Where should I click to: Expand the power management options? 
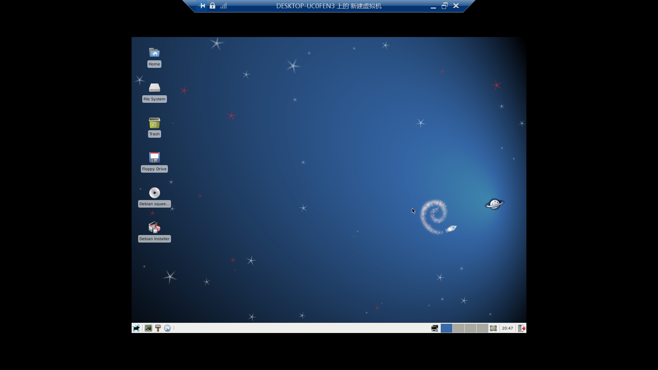click(x=521, y=328)
